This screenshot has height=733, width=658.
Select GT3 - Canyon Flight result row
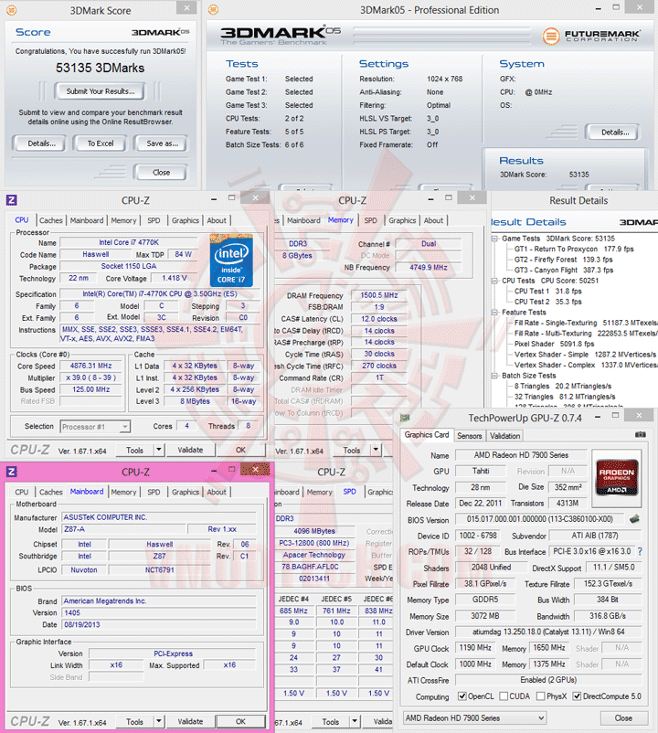click(564, 270)
